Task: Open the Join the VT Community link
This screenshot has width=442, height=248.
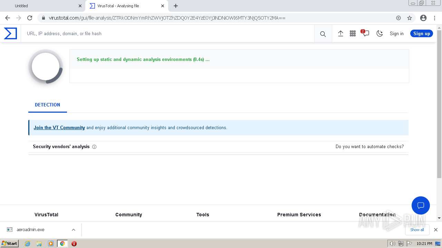Action: point(59,127)
